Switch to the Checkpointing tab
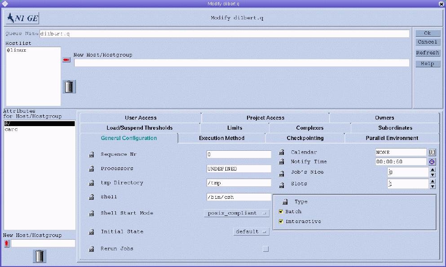This screenshot has width=446, height=267. [x=305, y=138]
